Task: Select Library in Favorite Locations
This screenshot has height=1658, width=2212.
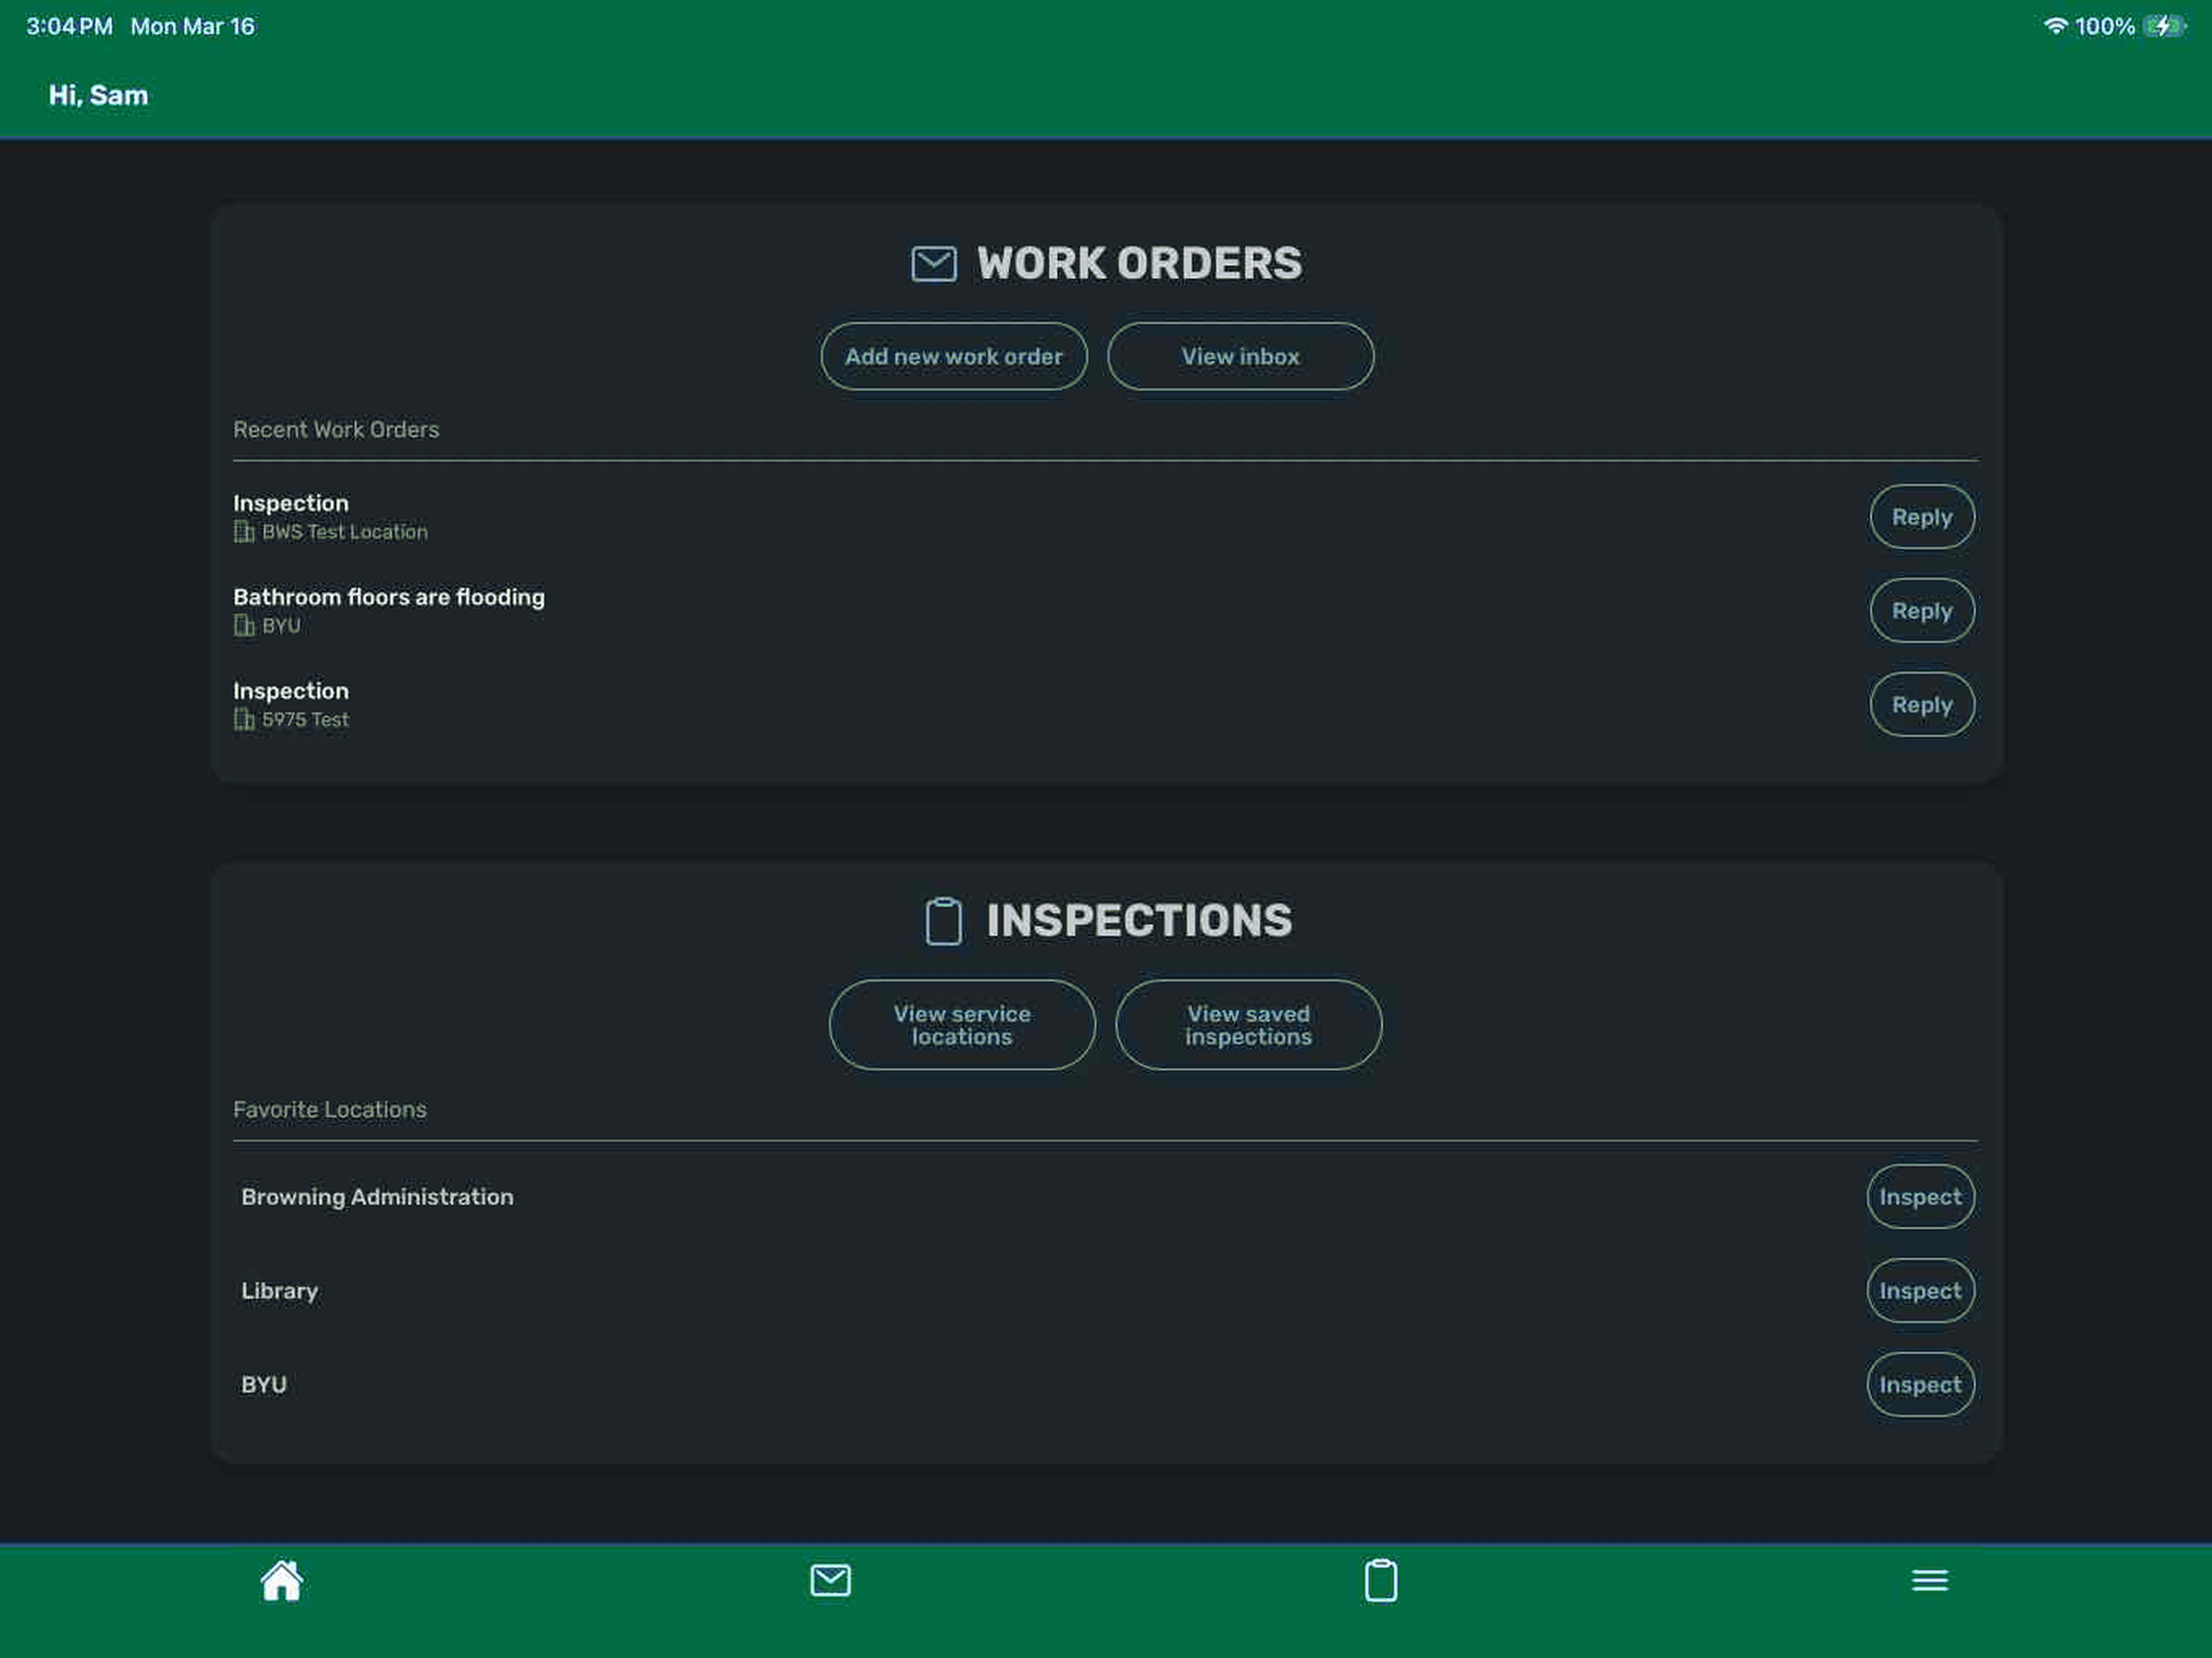Action: click(279, 1291)
